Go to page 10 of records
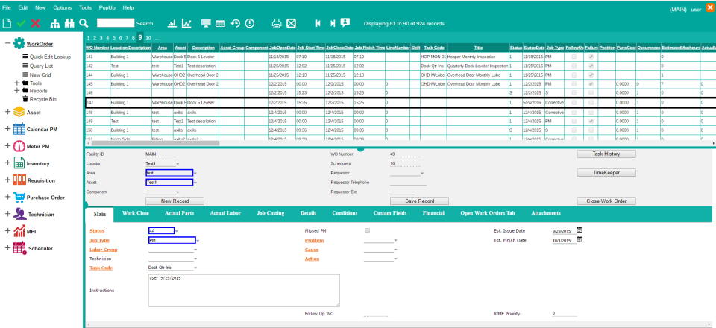716x328 pixels. click(x=148, y=37)
